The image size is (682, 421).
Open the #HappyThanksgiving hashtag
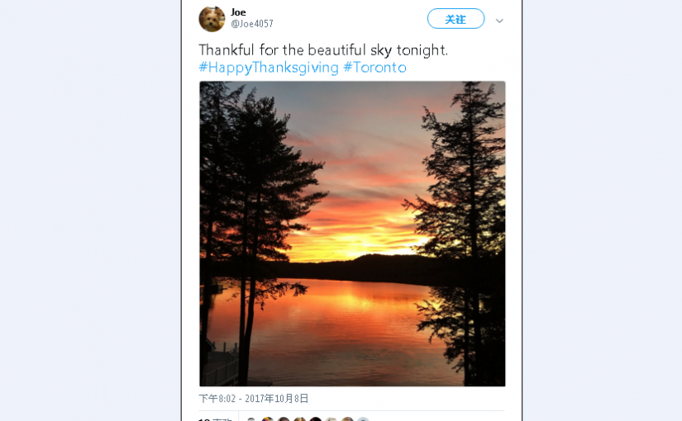point(269,68)
